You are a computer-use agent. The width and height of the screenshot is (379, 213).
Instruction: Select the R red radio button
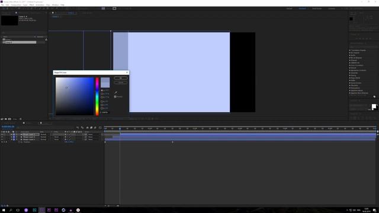(102, 101)
